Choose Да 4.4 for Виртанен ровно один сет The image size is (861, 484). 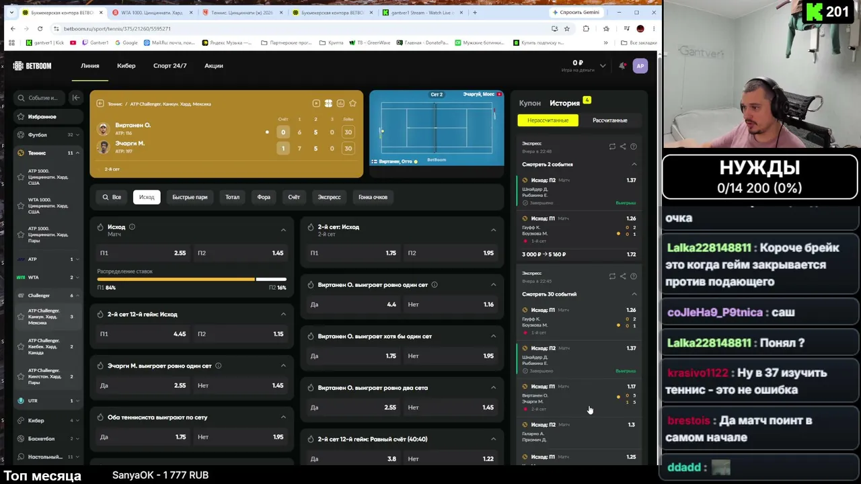[x=354, y=305]
